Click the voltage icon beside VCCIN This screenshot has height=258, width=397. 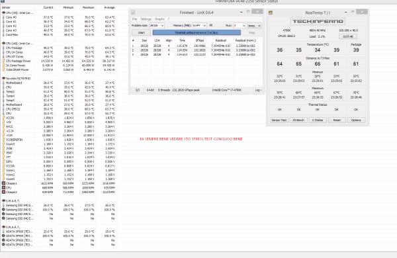[x=3, y=118]
